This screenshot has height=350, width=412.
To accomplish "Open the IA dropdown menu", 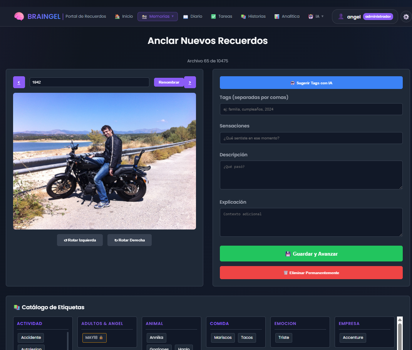I will click(316, 16).
